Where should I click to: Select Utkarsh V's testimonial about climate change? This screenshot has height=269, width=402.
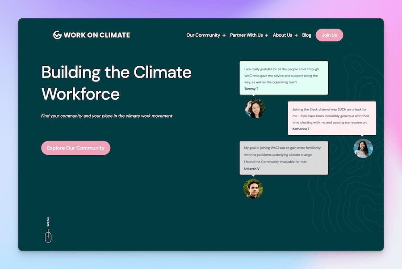284,158
